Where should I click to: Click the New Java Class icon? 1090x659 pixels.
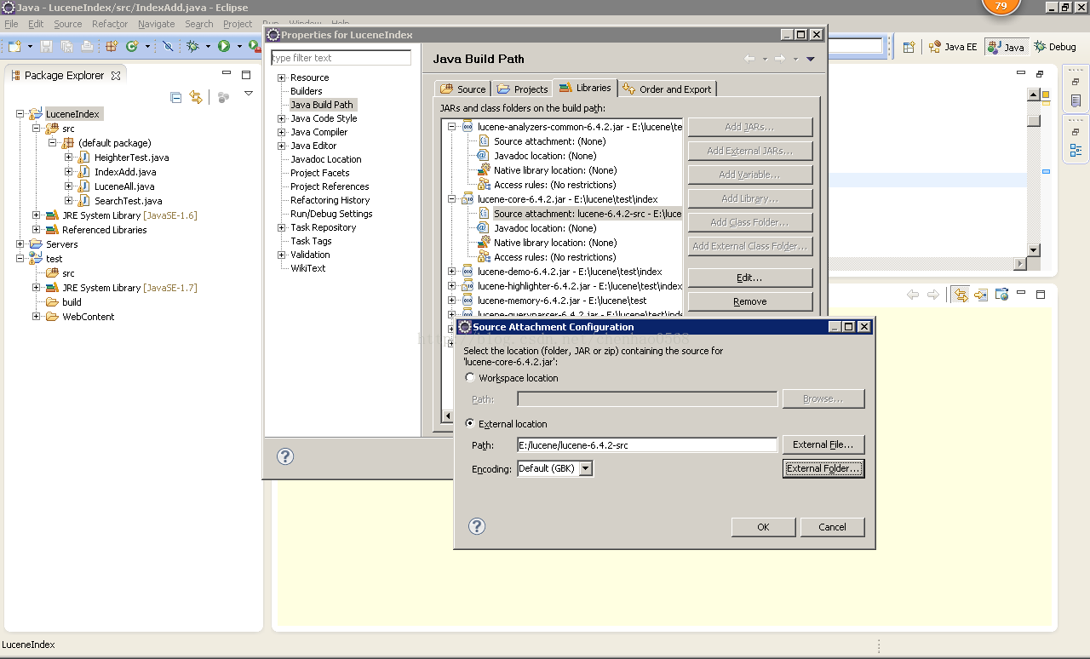point(132,46)
